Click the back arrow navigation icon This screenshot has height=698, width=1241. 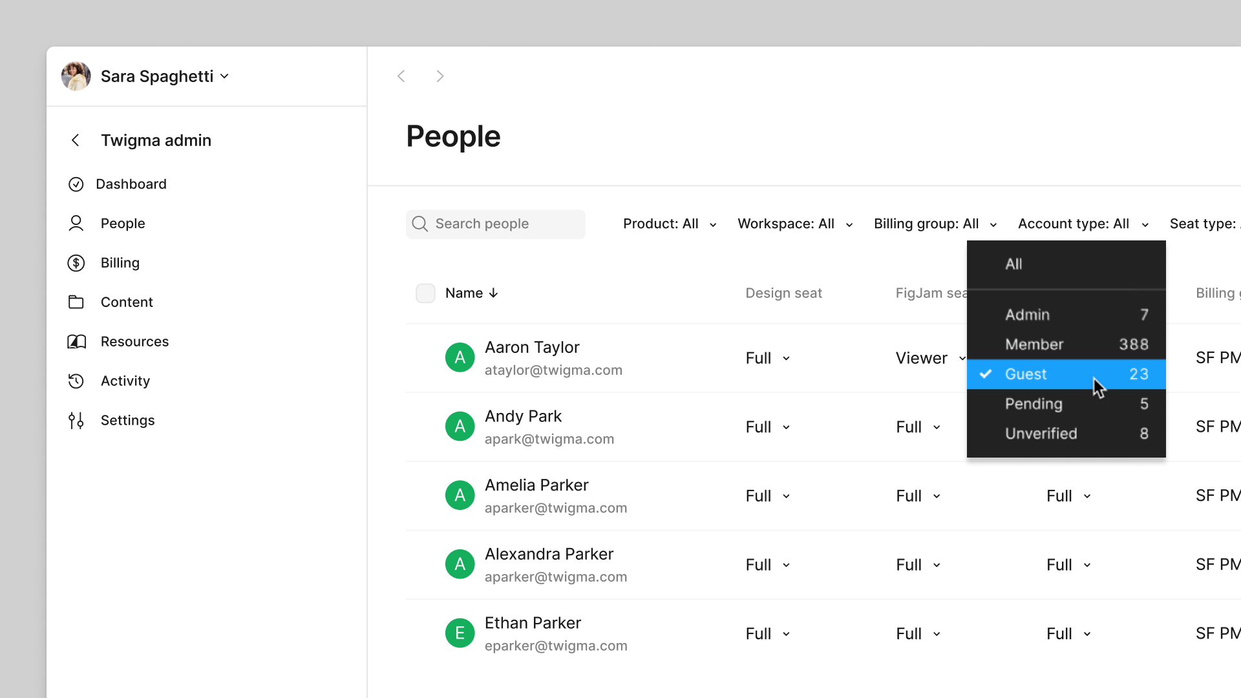(401, 76)
